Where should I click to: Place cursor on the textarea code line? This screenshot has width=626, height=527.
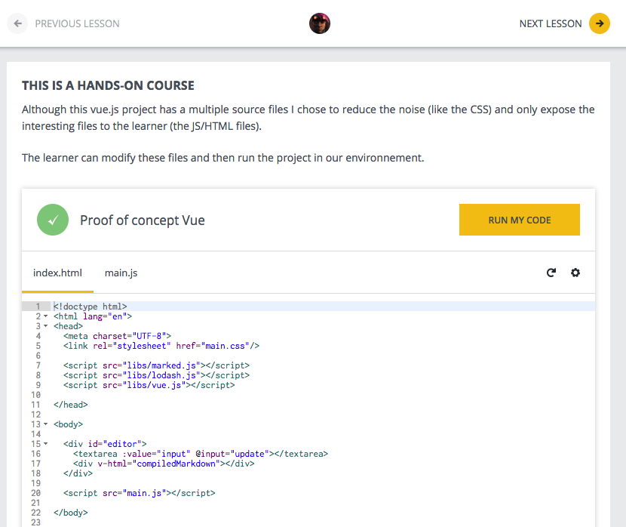coord(201,454)
